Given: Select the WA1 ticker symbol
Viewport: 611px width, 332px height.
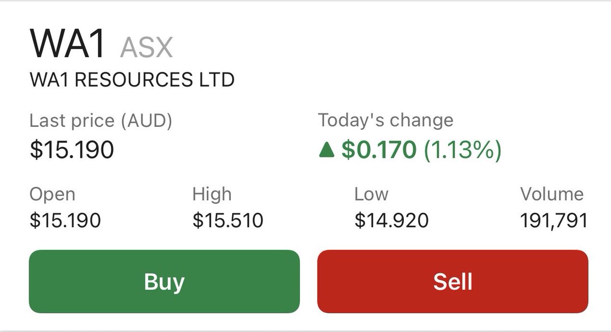Looking at the screenshot, I should point(68,44).
